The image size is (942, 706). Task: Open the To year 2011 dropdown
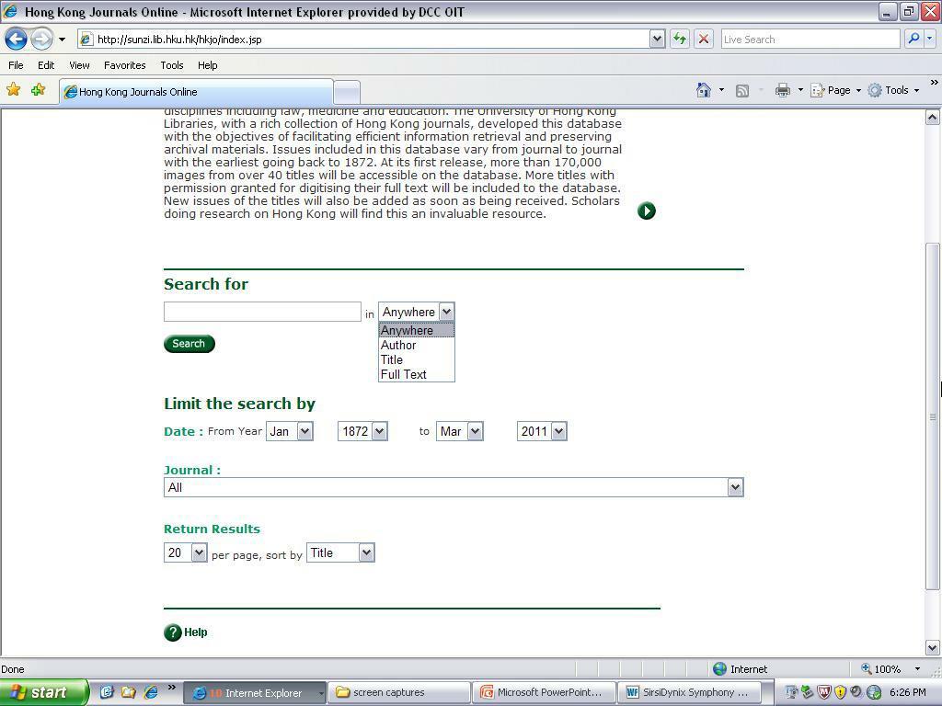[x=542, y=431]
